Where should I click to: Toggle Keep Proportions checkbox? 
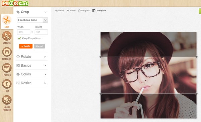point(19,38)
